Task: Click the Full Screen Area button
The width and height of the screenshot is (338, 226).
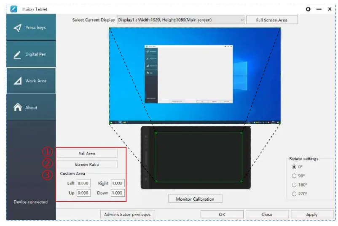Action: point(272,20)
